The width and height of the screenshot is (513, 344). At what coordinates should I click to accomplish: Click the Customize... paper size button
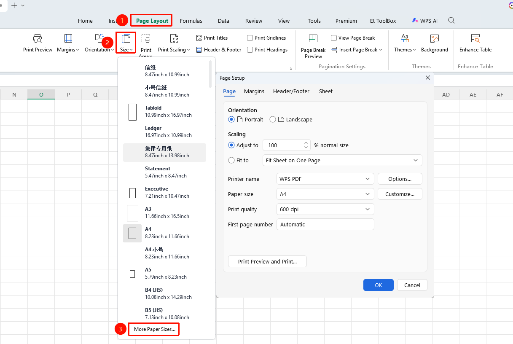pos(400,194)
